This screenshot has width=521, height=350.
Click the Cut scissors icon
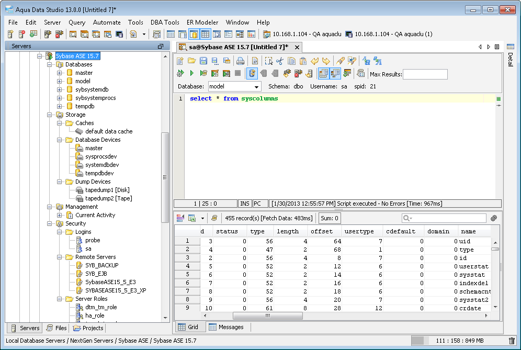click(x=279, y=61)
